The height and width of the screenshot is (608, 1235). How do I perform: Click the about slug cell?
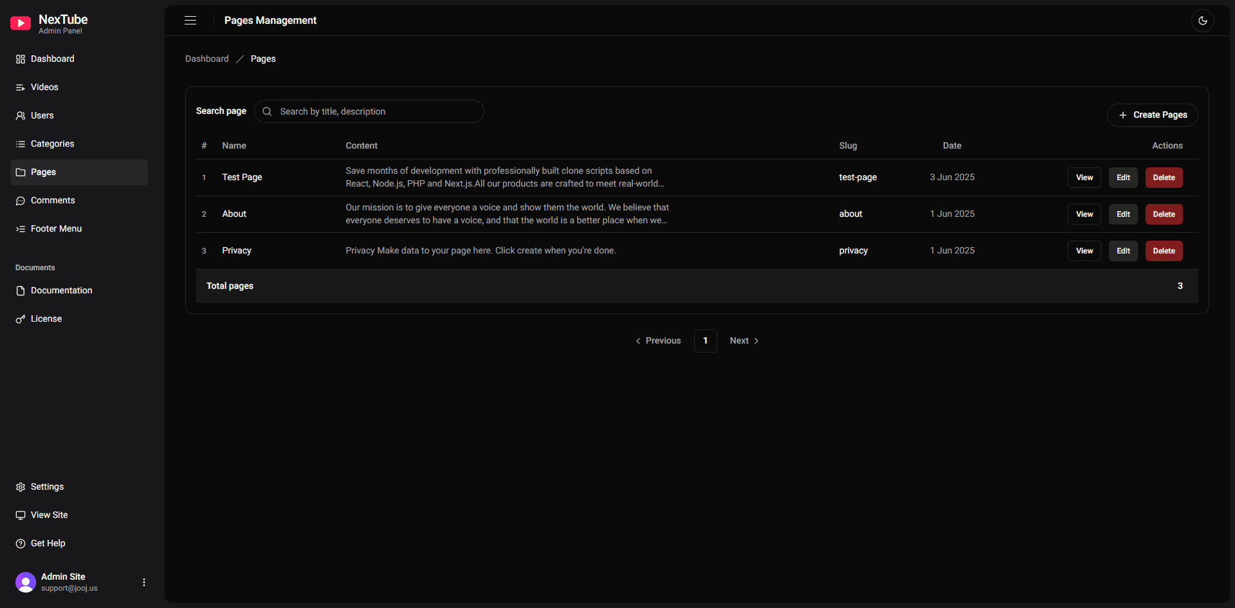850,214
